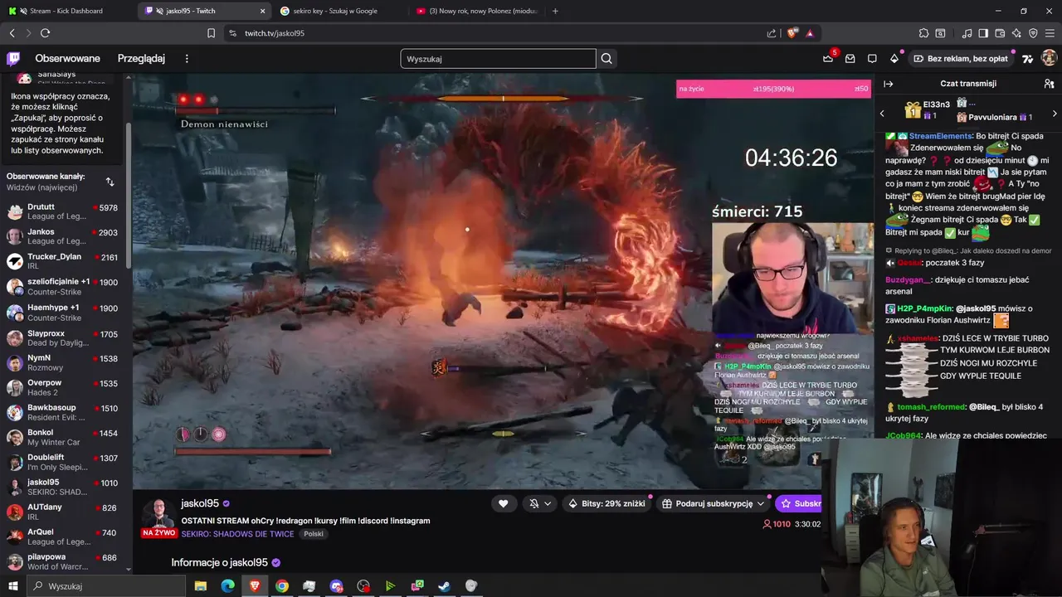Switch to Nowy rok, nowy Polonez YouTube tab

[x=477, y=11]
